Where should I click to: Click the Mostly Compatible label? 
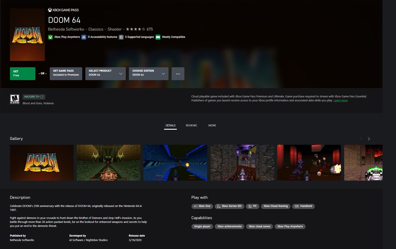tap(174, 37)
